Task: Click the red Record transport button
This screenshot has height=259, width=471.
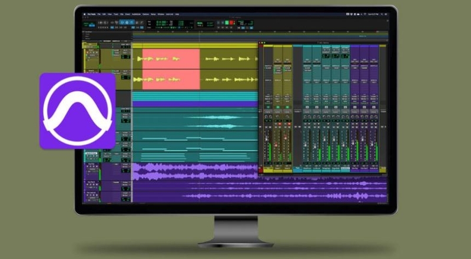Action: 231,22
